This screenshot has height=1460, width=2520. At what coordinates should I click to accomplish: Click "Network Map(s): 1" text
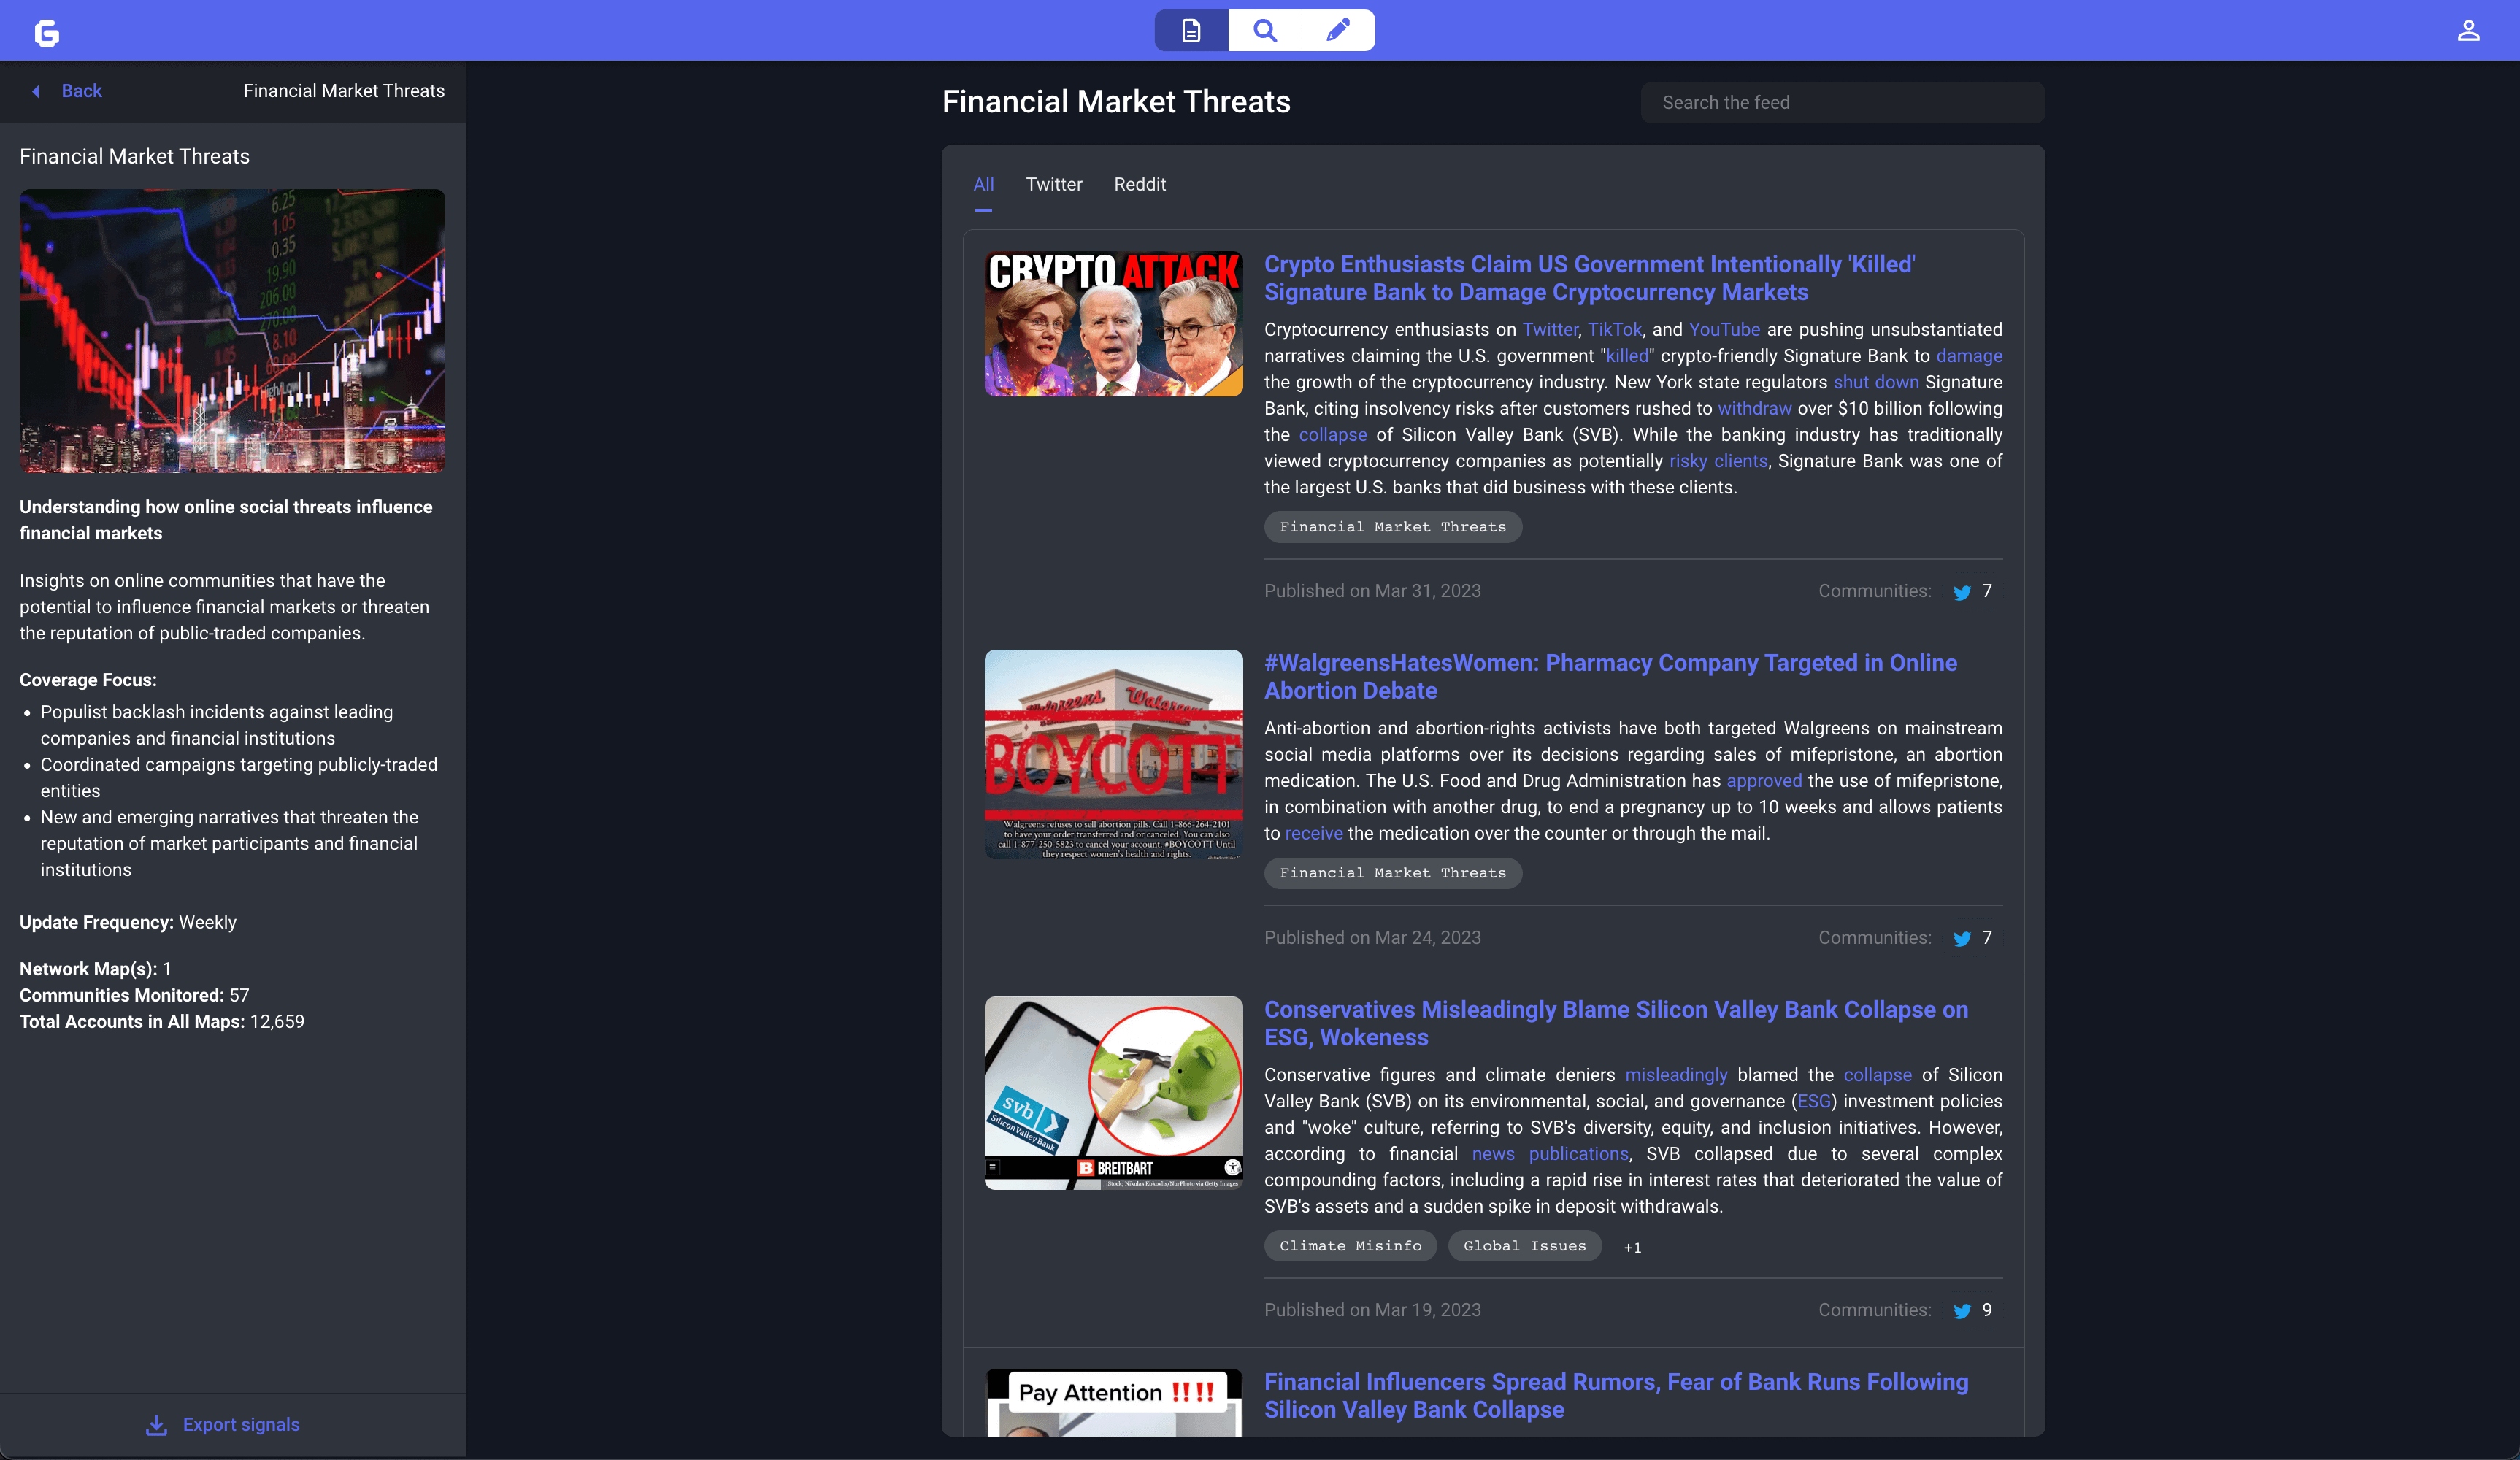[95, 969]
